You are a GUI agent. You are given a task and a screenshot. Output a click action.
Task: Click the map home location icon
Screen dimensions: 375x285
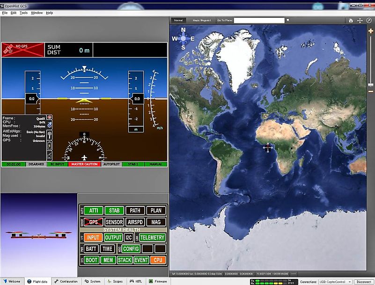point(351,21)
